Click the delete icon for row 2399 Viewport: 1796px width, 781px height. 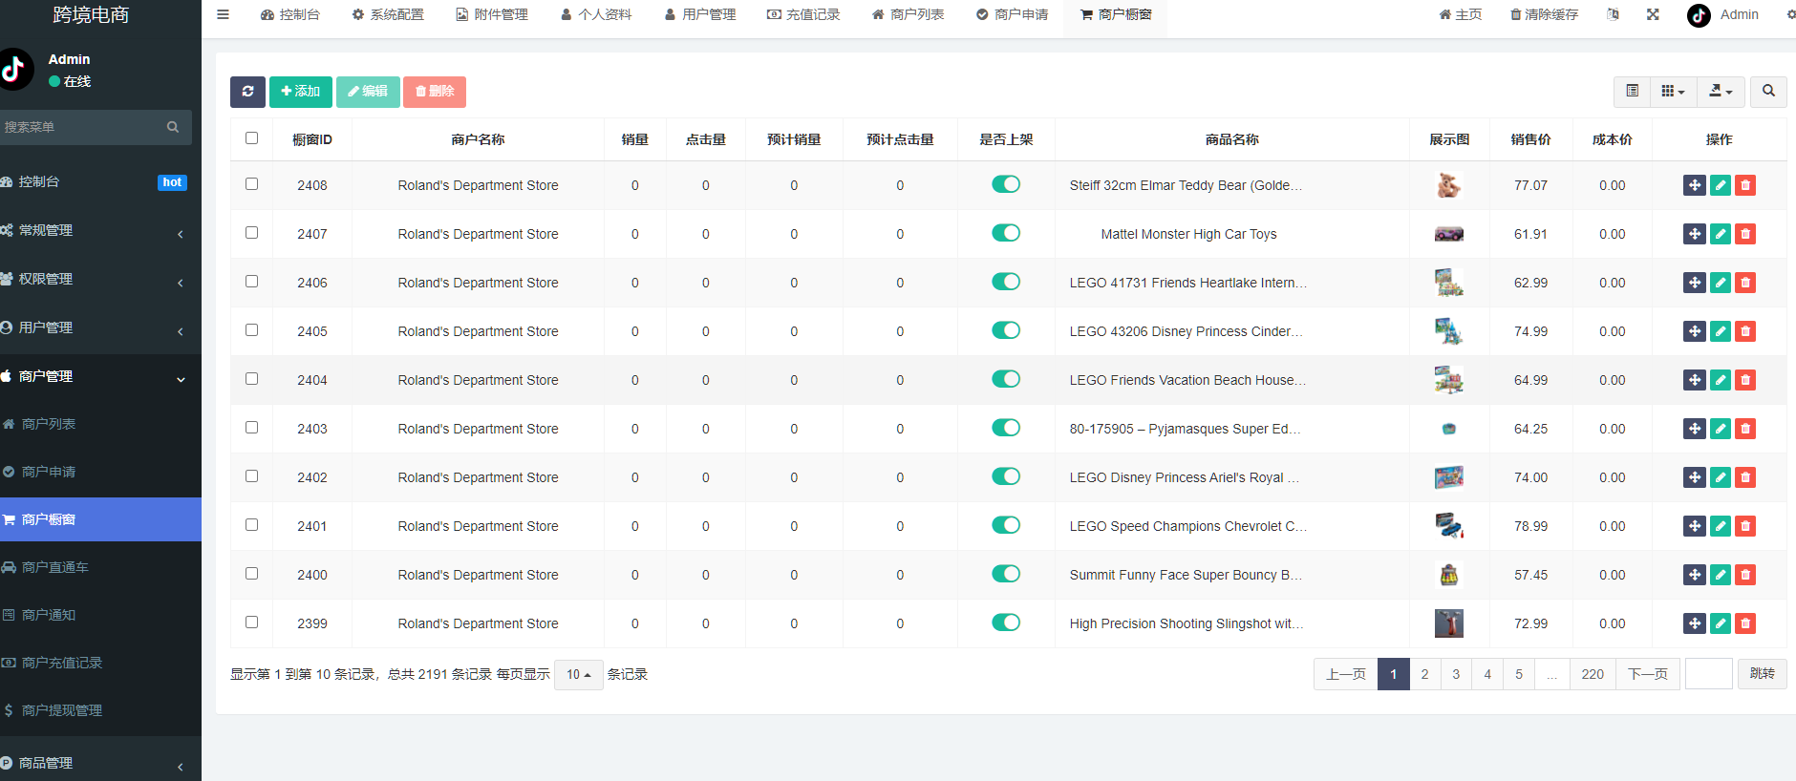(x=1745, y=623)
